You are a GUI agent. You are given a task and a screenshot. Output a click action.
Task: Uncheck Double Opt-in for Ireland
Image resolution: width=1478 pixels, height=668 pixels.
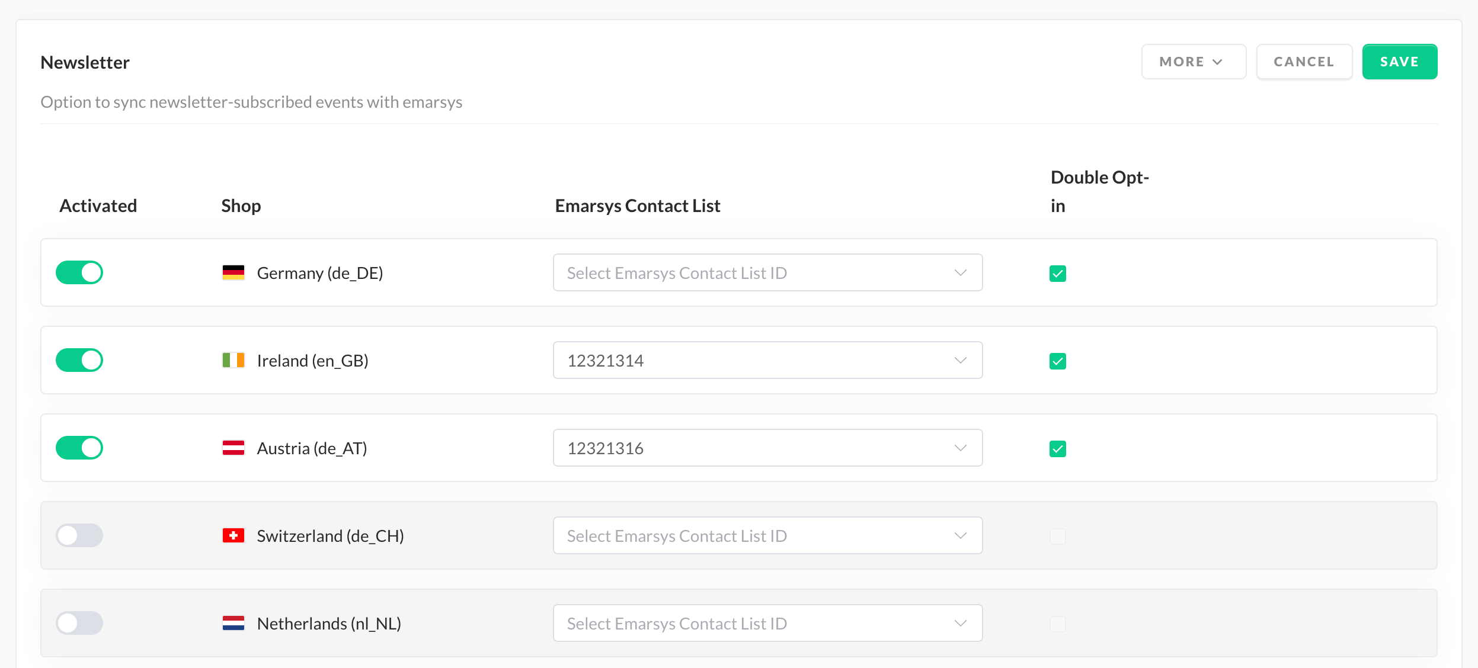tap(1057, 361)
